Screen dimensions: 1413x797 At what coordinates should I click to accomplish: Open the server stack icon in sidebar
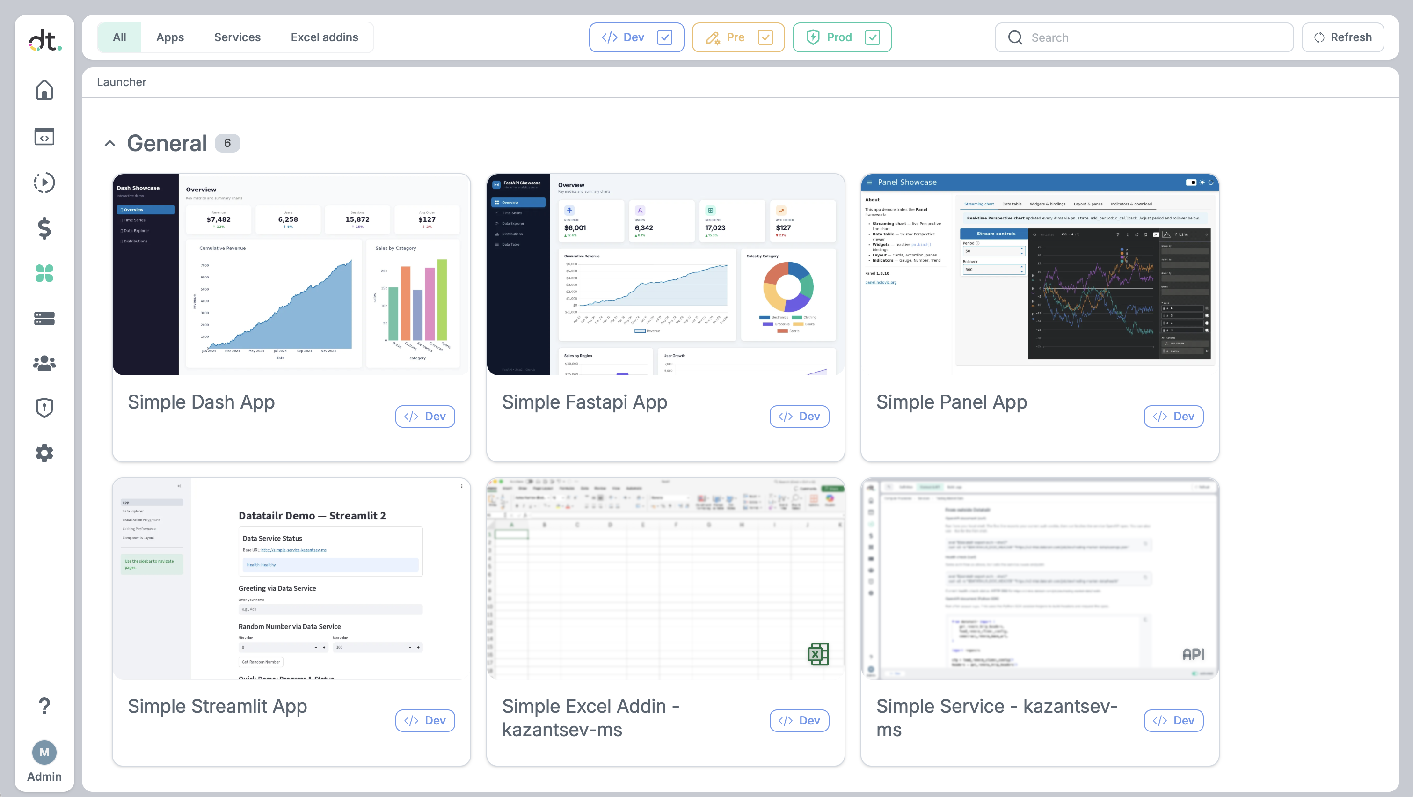pyautogui.click(x=44, y=318)
